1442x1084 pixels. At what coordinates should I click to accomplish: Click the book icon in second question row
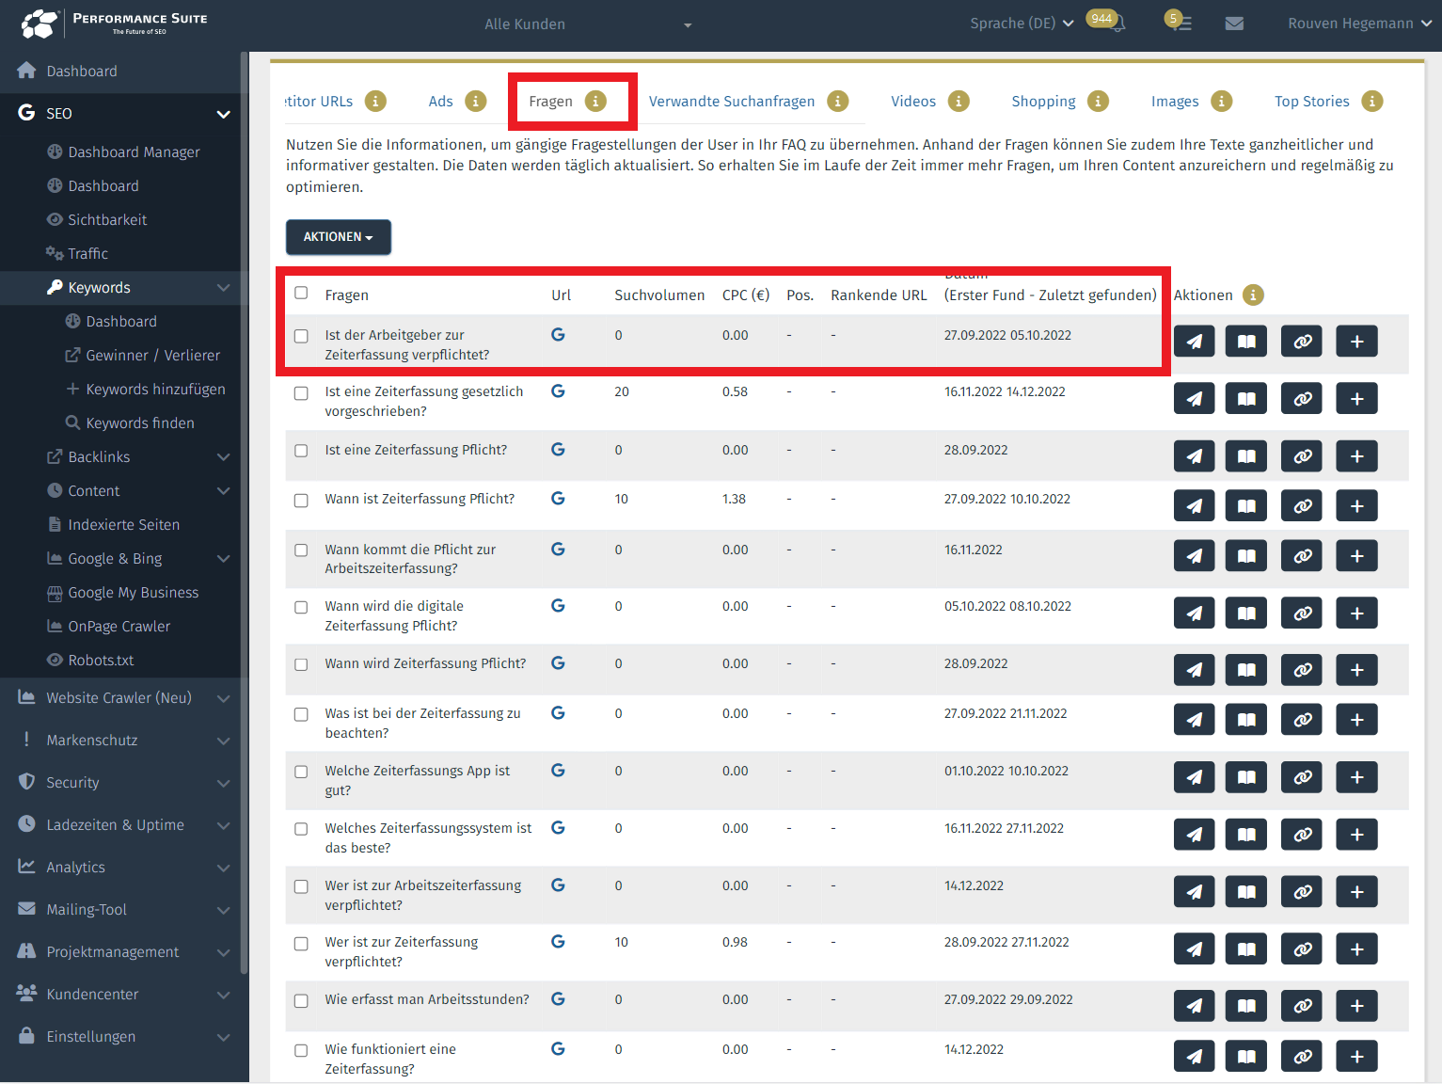pos(1246,399)
